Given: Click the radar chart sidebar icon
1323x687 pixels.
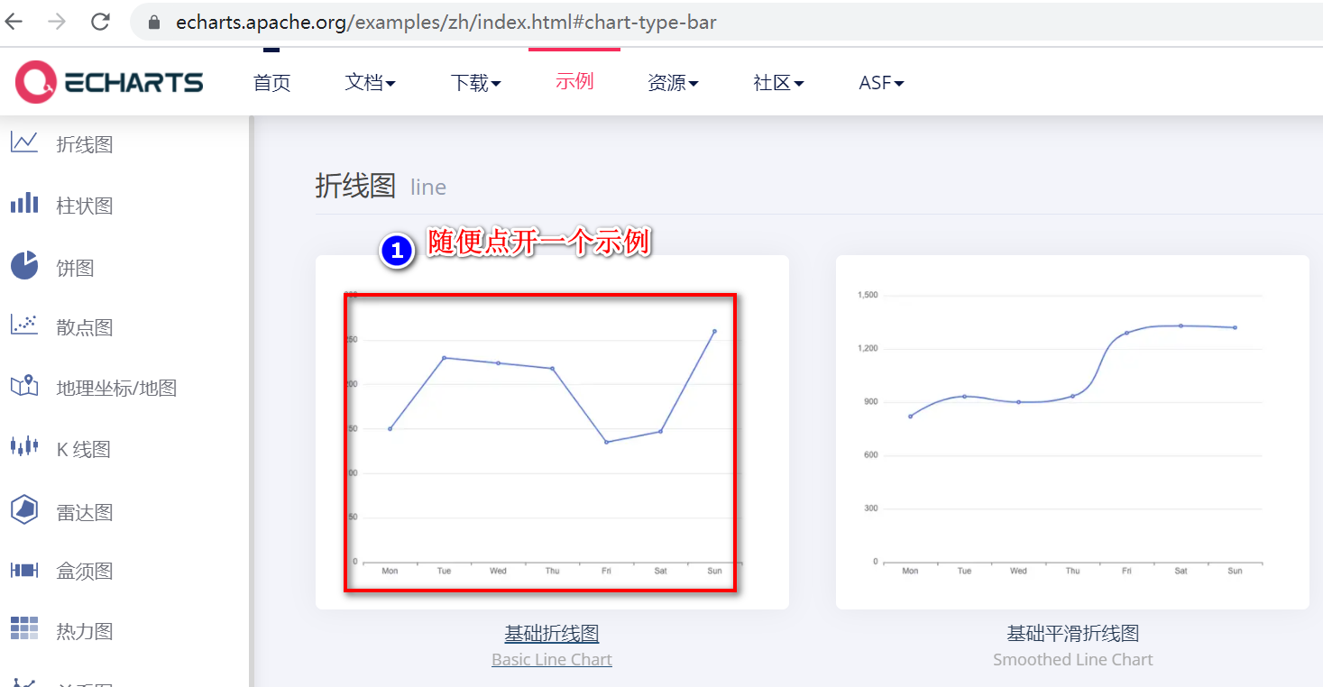Looking at the screenshot, I should click(24, 509).
